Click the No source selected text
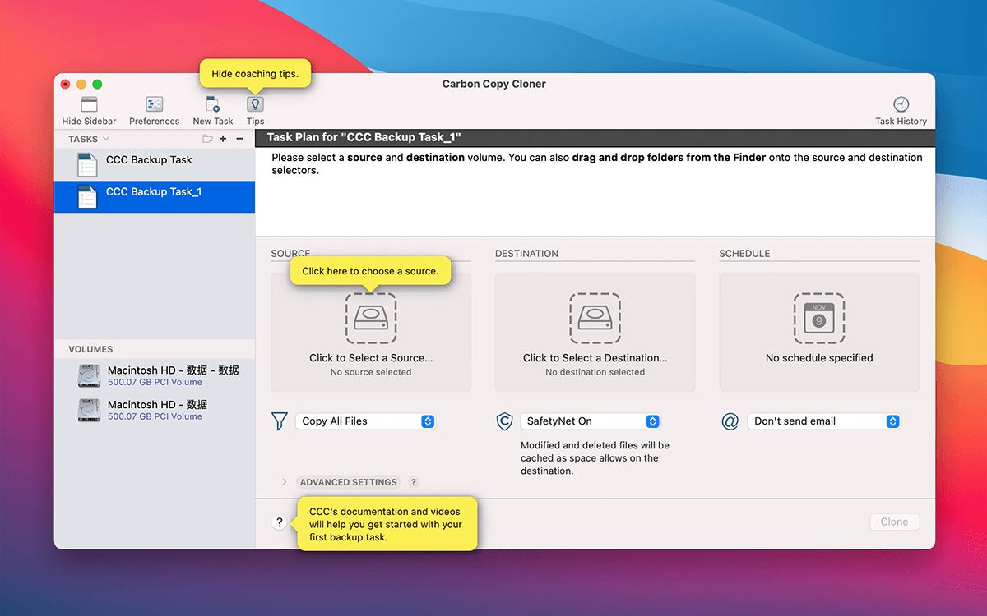Viewport: 987px width, 616px height. 371,372
